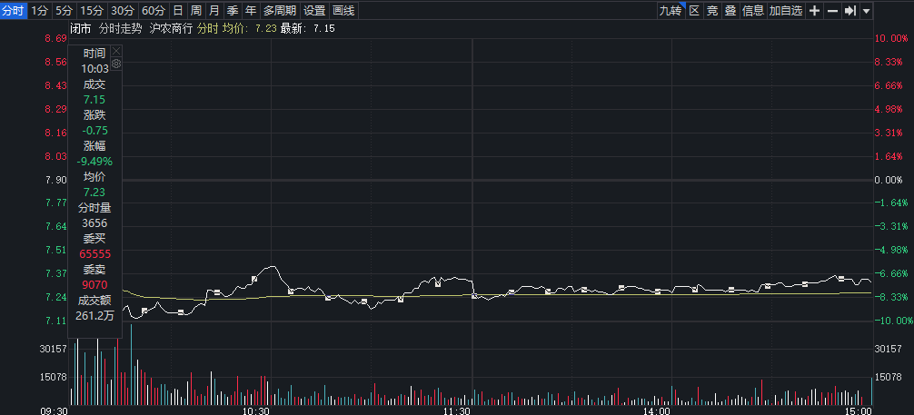Open the 日 daily chart tab
Screen dimensions: 914x415
click(178, 11)
